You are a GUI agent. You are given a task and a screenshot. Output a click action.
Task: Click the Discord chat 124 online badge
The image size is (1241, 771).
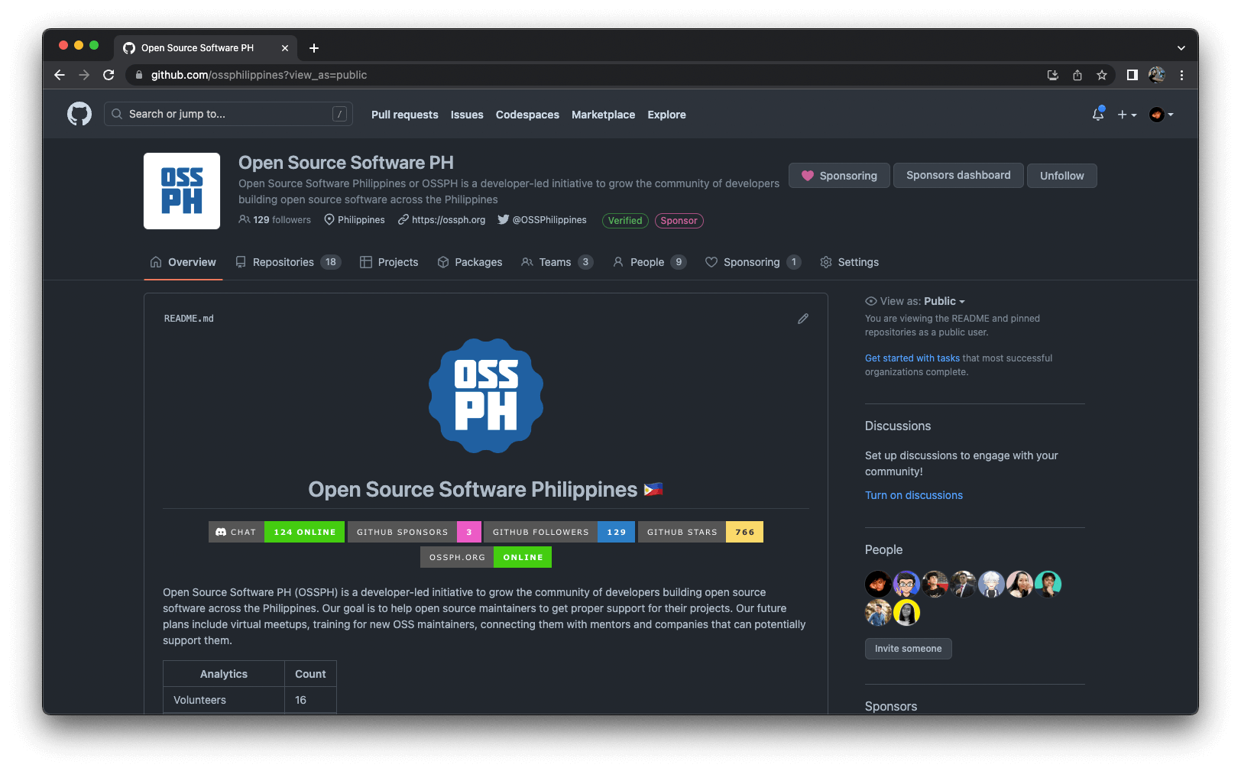pos(277,532)
